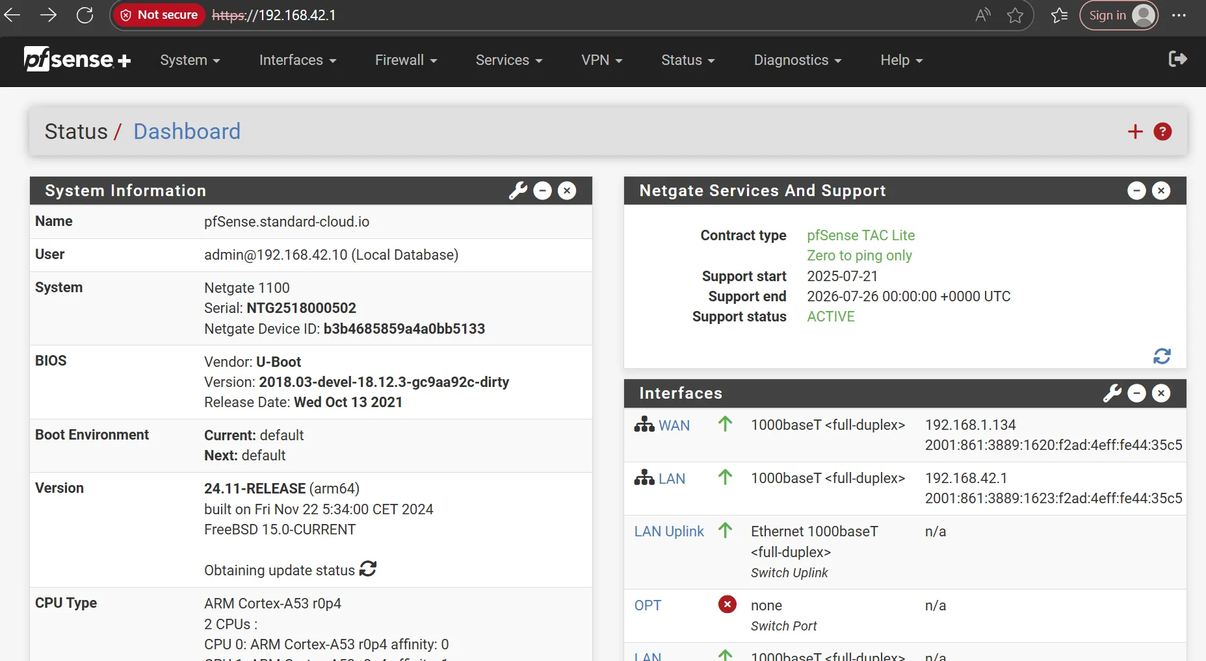Screen dimensions: 1206x661
Task: Add a new dashboard widget with the plus icon
Action: click(1135, 131)
